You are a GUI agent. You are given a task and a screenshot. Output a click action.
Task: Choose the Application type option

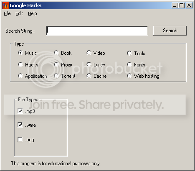coord(20,76)
